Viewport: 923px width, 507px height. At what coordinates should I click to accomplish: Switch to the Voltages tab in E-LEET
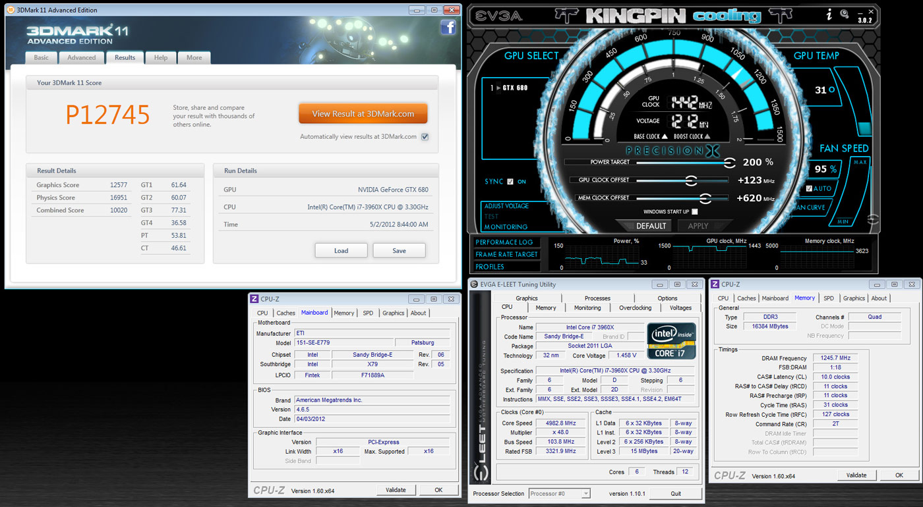pos(681,308)
